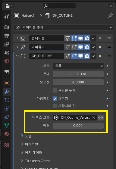Image resolution: width=116 pixels, height=169 pixels.
Task: Open the Collection properties tab
Action: click(7, 72)
